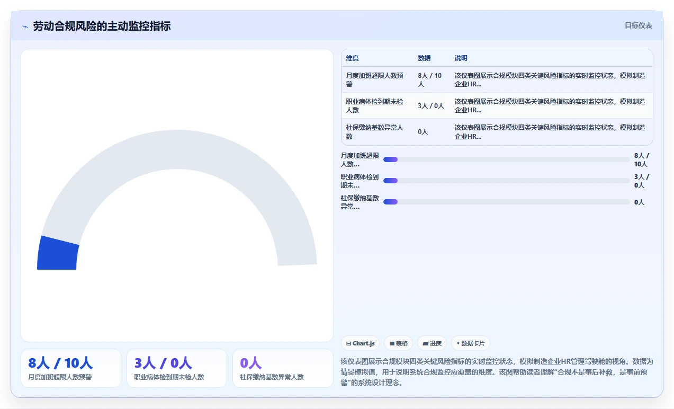Click the 3人 / 0人 value after the progress bar
Image resolution: width=674 pixels, height=409 pixels.
642,181
